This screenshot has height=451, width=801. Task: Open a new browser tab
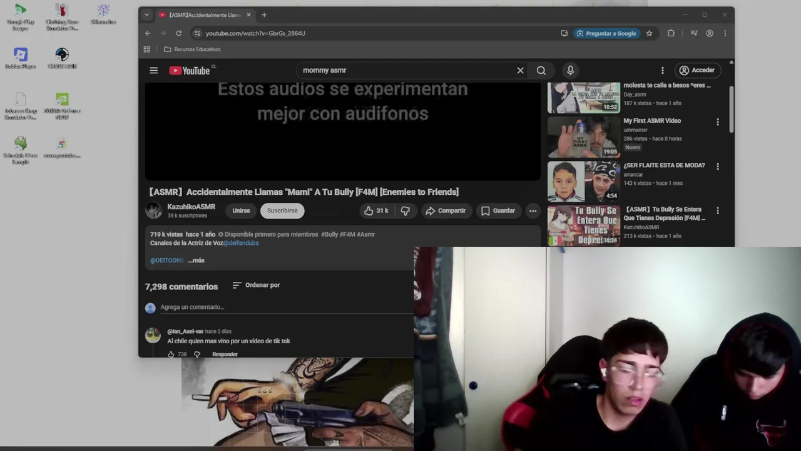point(264,15)
